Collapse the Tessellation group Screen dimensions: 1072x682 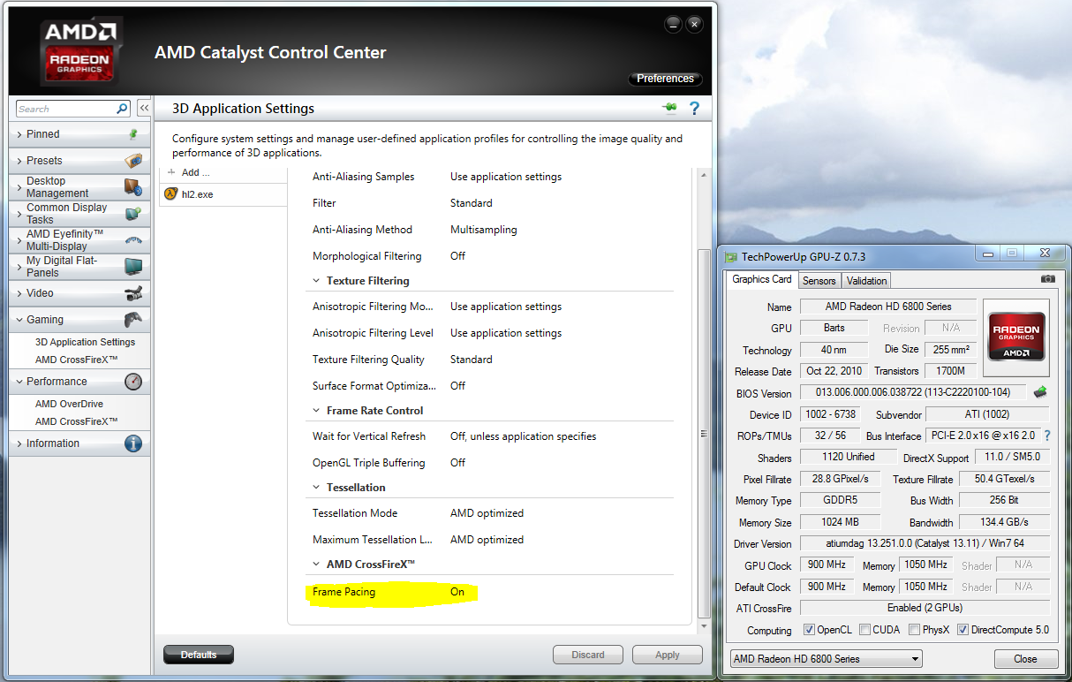click(x=317, y=488)
